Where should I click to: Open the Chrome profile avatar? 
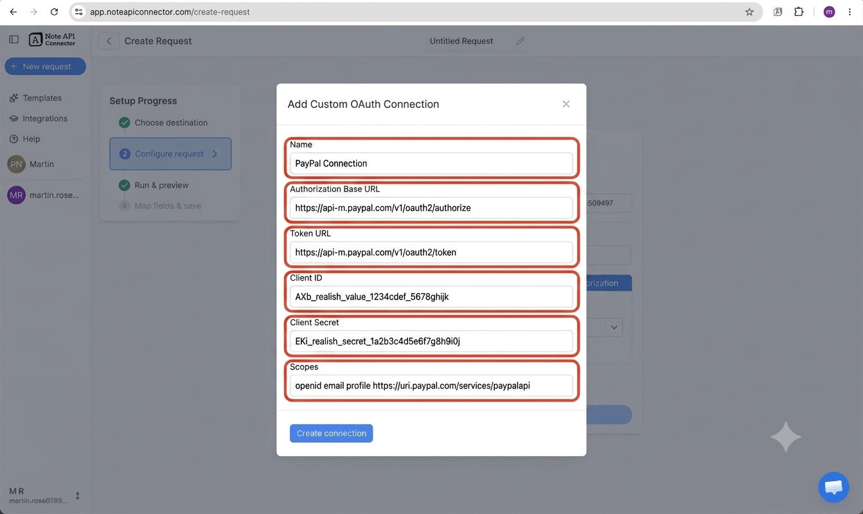pos(829,12)
